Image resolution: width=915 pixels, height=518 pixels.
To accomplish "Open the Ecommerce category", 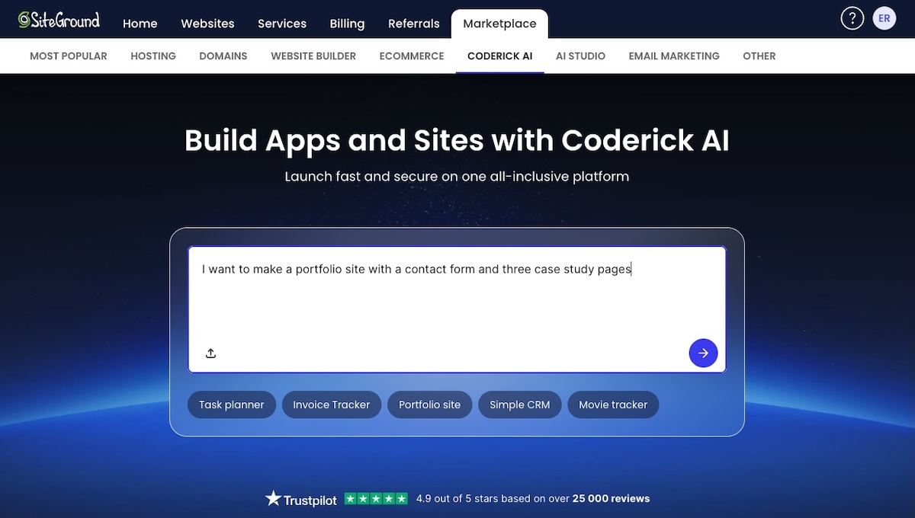I will (x=412, y=56).
